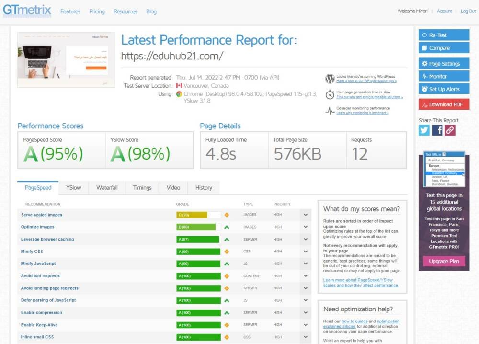Click the Upgrade Plan button
This screenshot has height=344, width=479.
tap(444, 261)
